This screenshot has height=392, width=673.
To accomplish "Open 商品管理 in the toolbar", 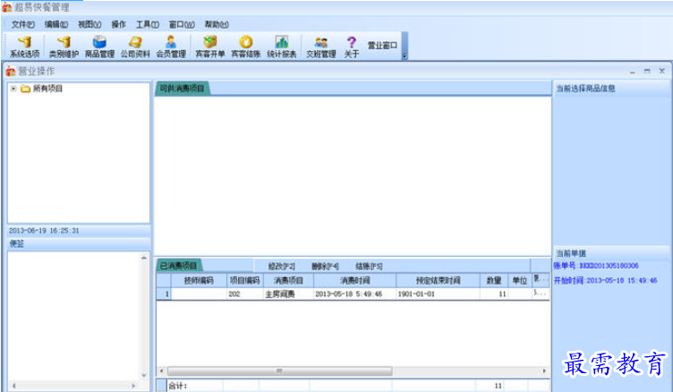I will click(99, 46).
